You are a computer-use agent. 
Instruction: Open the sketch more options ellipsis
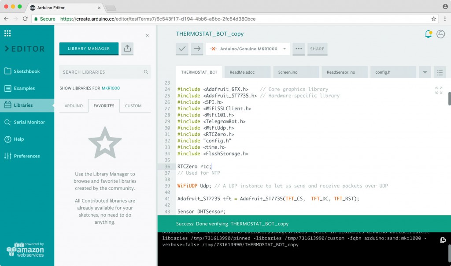(299, 49)
